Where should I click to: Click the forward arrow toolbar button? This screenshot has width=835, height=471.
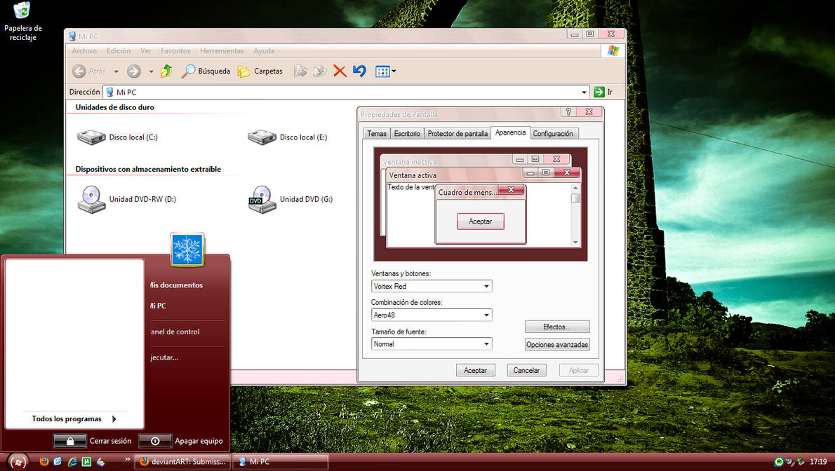(133, 71)
